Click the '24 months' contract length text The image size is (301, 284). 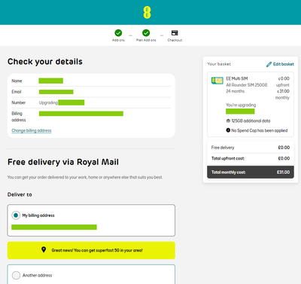[x=235, y=91]
